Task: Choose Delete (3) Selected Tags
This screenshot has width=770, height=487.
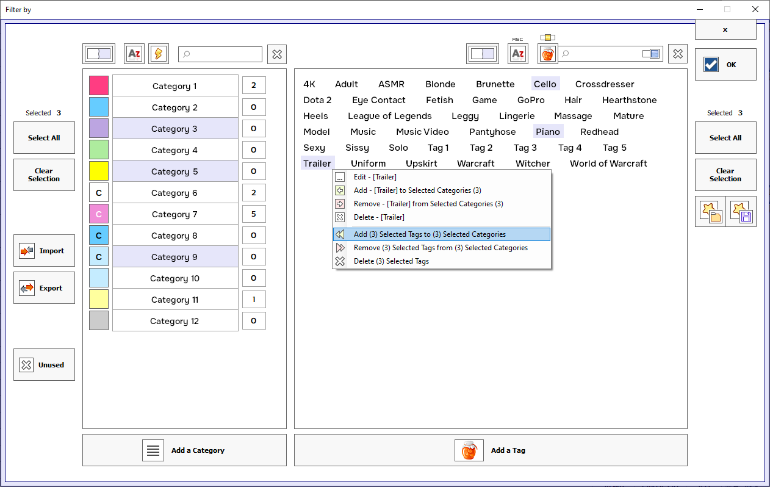Action: click(x=442, y=261)
